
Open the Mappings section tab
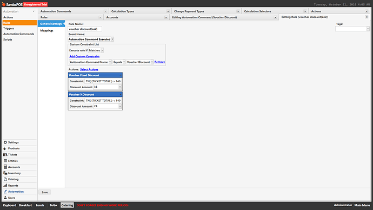pos(46,30)
